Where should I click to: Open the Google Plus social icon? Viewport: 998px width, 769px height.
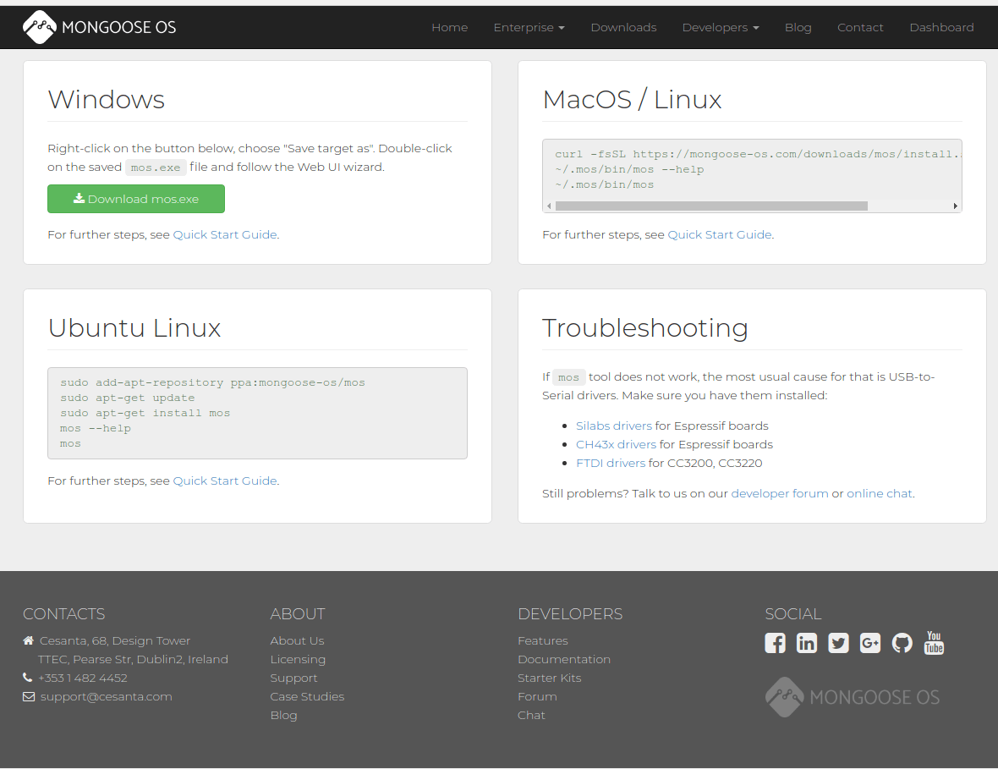[870, 643]
